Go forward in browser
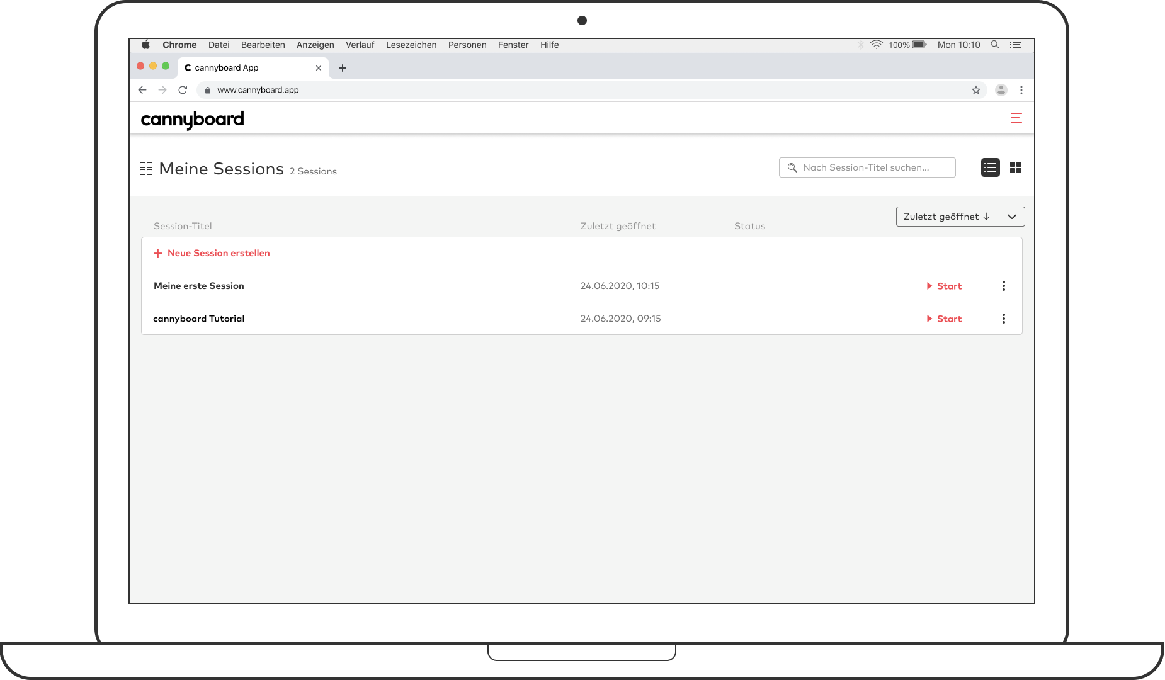 pos(162,90)
